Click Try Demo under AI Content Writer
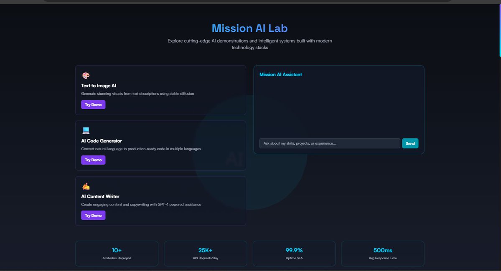501x271 pixels. pyautogui.click(x=93, y=215)
